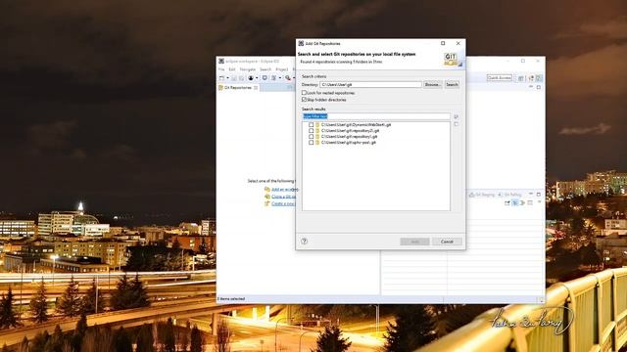Screen dimensions: 627x352
Task: Click the Deselect All icon beside results
Action: [456, 124]
